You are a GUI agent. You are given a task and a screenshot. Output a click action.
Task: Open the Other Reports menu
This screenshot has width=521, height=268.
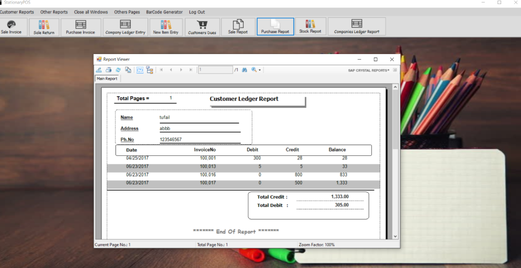tap(54, 12)
